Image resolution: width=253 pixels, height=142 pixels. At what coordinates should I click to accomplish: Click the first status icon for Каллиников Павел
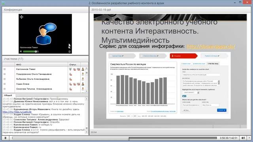tap(70, 69)
